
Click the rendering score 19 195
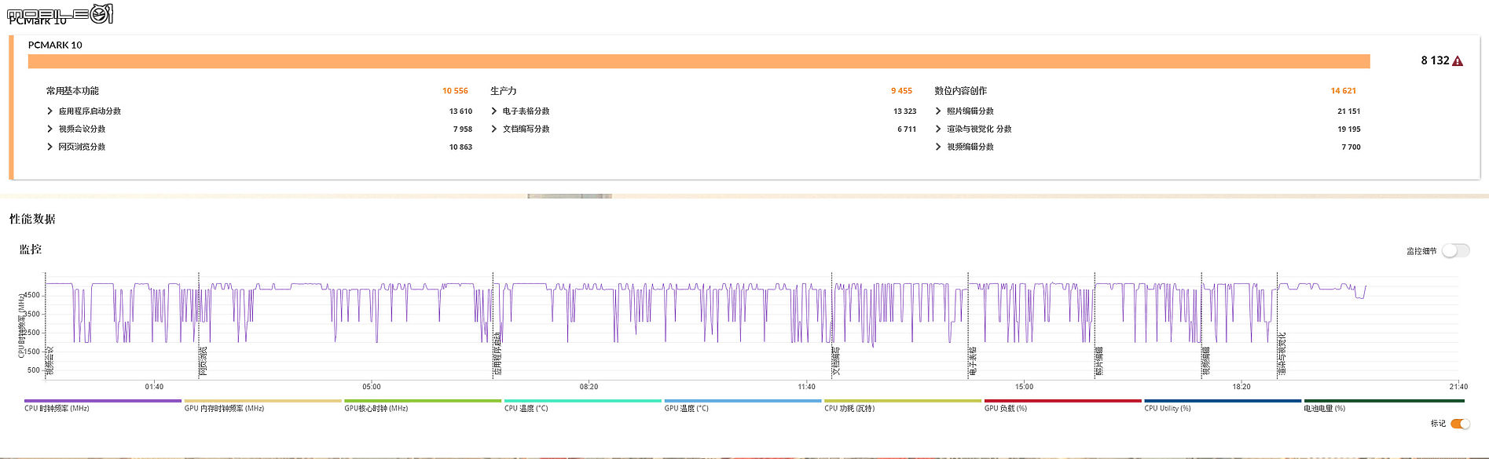(x=1349, y=129)
